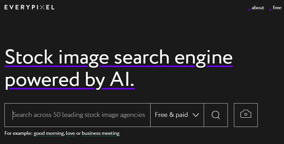Click the pixelated X in the Everypixel logo
This screenshot has height=144, width=284.
(x=42, y=7)
